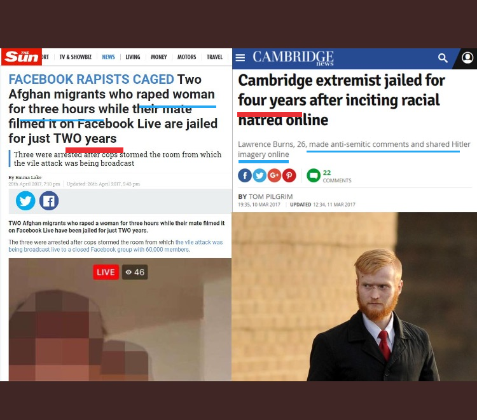
Task: Open Cambridge News hamburger menu
Action: [x=240, y=57]
